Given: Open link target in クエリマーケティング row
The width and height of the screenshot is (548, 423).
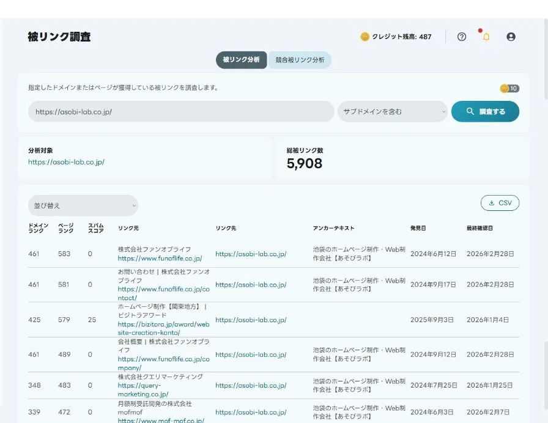Looking at the screenshot, I should pyautogui.click(x=251, y=385).
